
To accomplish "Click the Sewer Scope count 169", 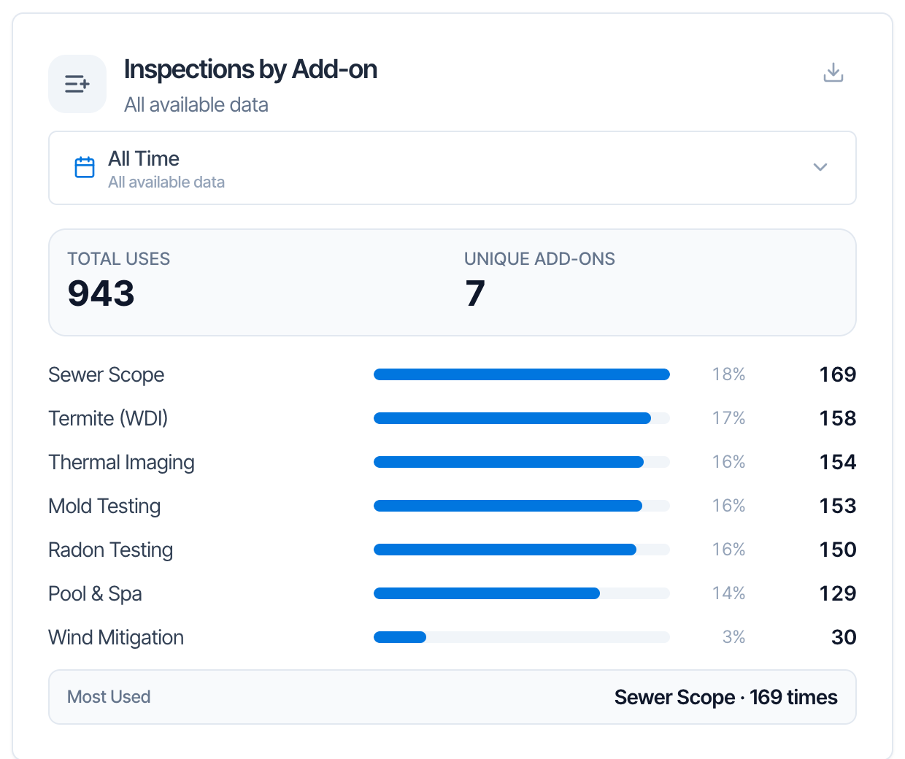I will pyautogui.click(x=838, y=374).
